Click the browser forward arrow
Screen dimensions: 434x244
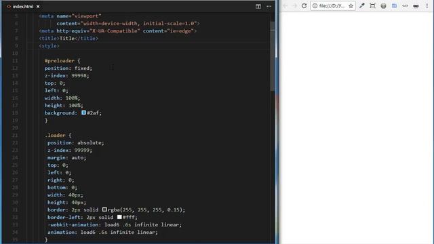(x=294, y=6)
